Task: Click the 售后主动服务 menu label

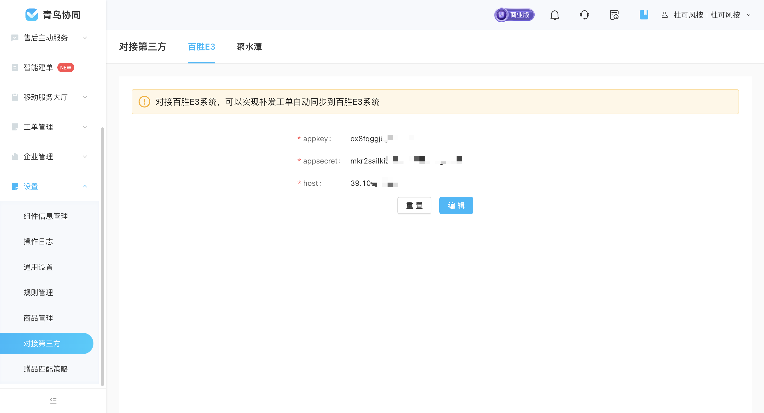Action: pos(45,38)
